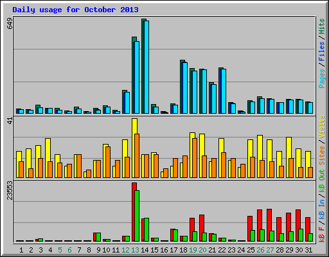
Task: Click the 41 axis value
Action: click(10, 121)
